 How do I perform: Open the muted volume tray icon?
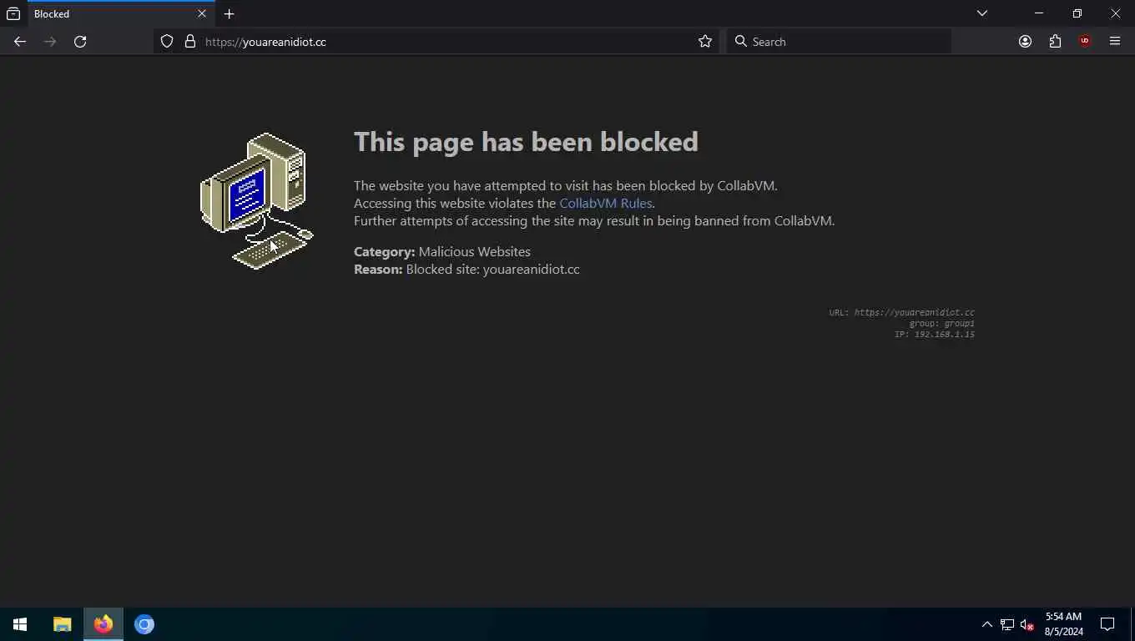click(1027, 624)
